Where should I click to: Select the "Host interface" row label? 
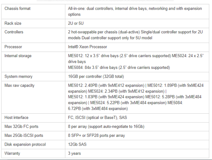[16, 118]
